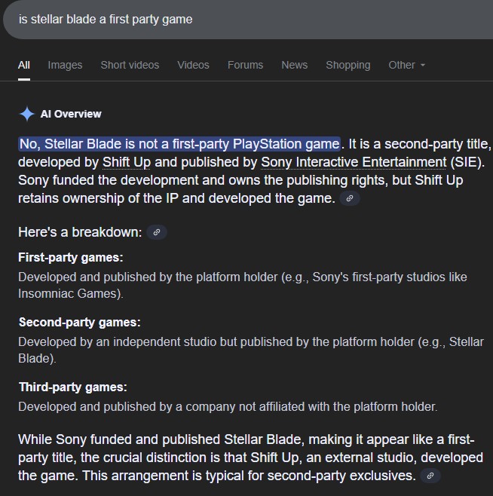This screenshot has height=496, width=493.
Task: Click the 'Second-party games:' heading
Action: [79, 323]
